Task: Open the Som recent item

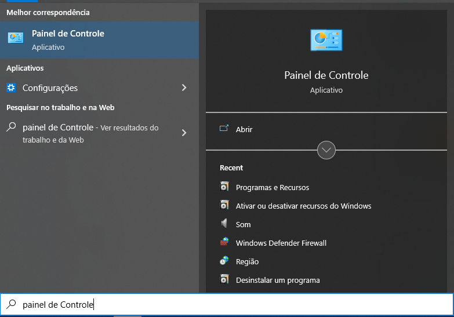Action: pyautogui.click(x=243, y=224)
